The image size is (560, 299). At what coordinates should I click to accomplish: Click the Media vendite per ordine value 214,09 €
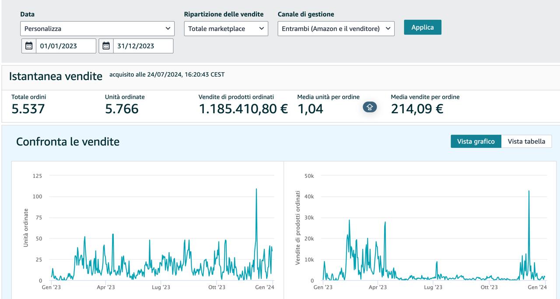click(x=416, y=109)
